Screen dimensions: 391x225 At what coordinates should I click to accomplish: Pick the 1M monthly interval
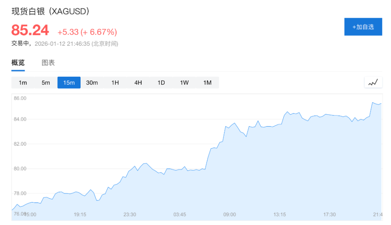click(x=207, y=83)
